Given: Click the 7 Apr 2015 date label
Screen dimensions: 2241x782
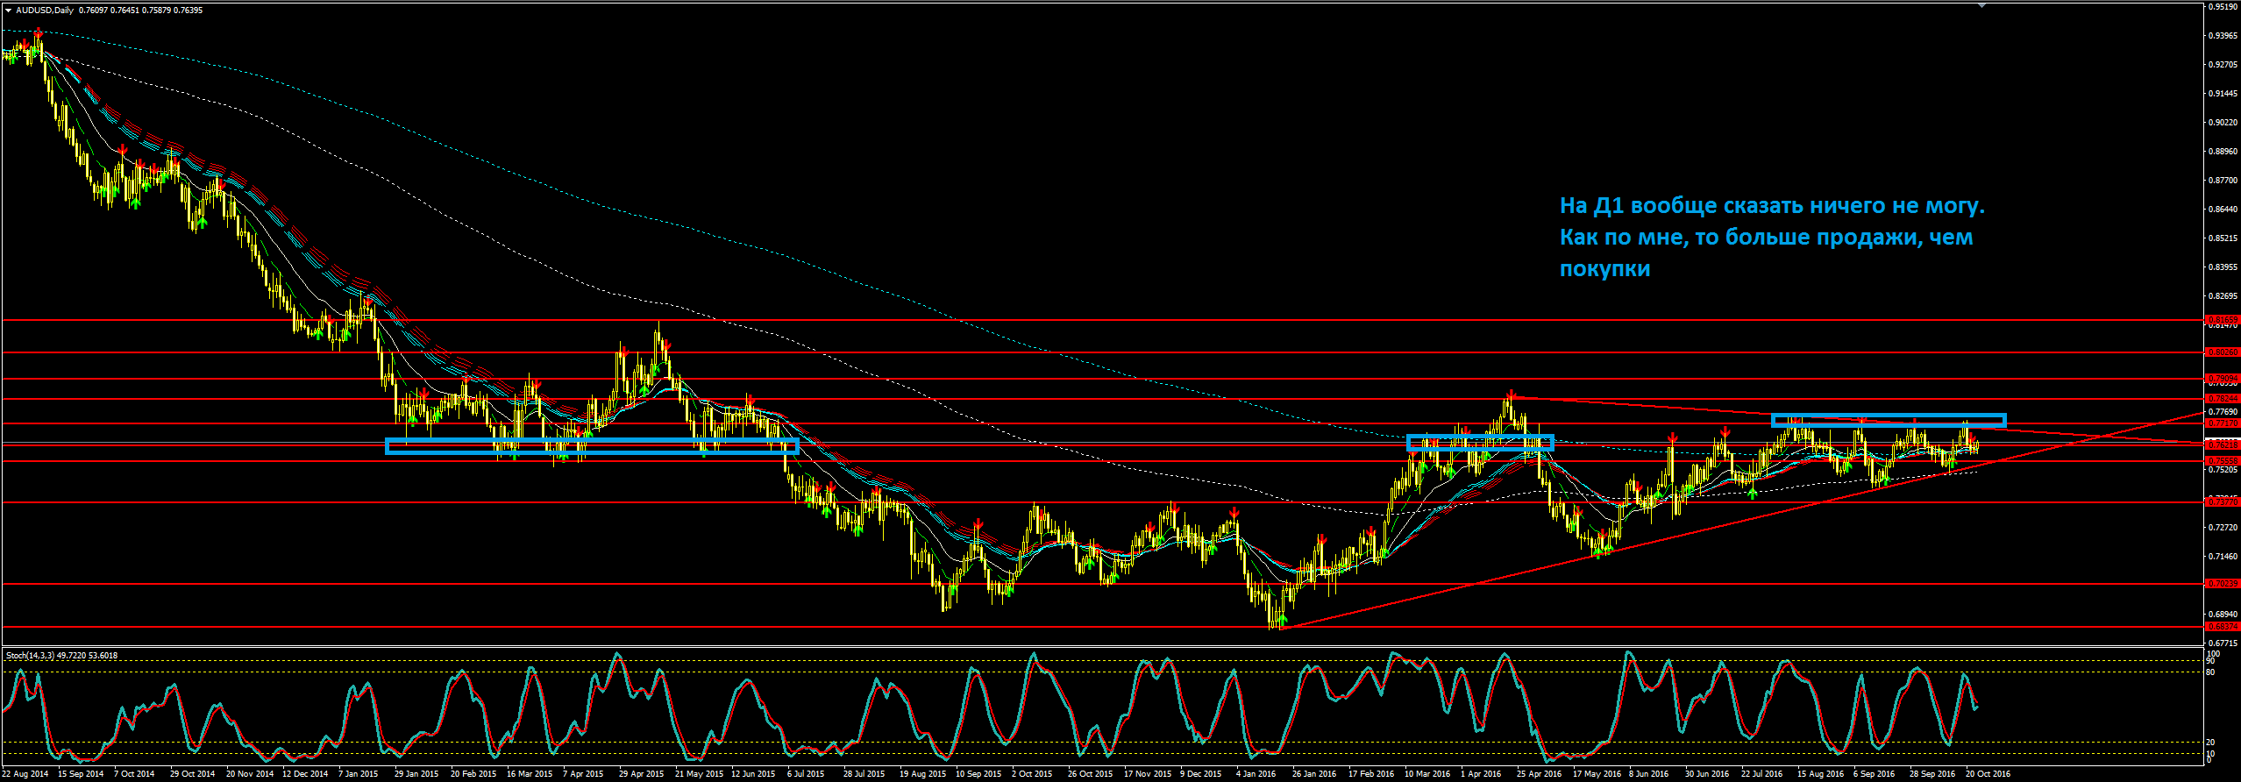Looking at the screenshot, I should (x=583, y=774).
